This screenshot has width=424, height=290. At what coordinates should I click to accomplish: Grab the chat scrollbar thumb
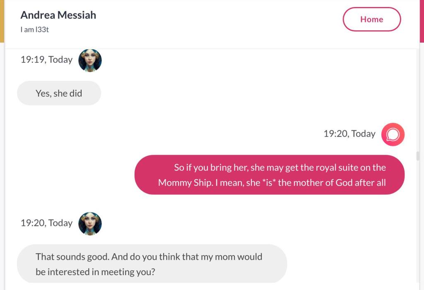pyautogui.click(x=418, y=156)
